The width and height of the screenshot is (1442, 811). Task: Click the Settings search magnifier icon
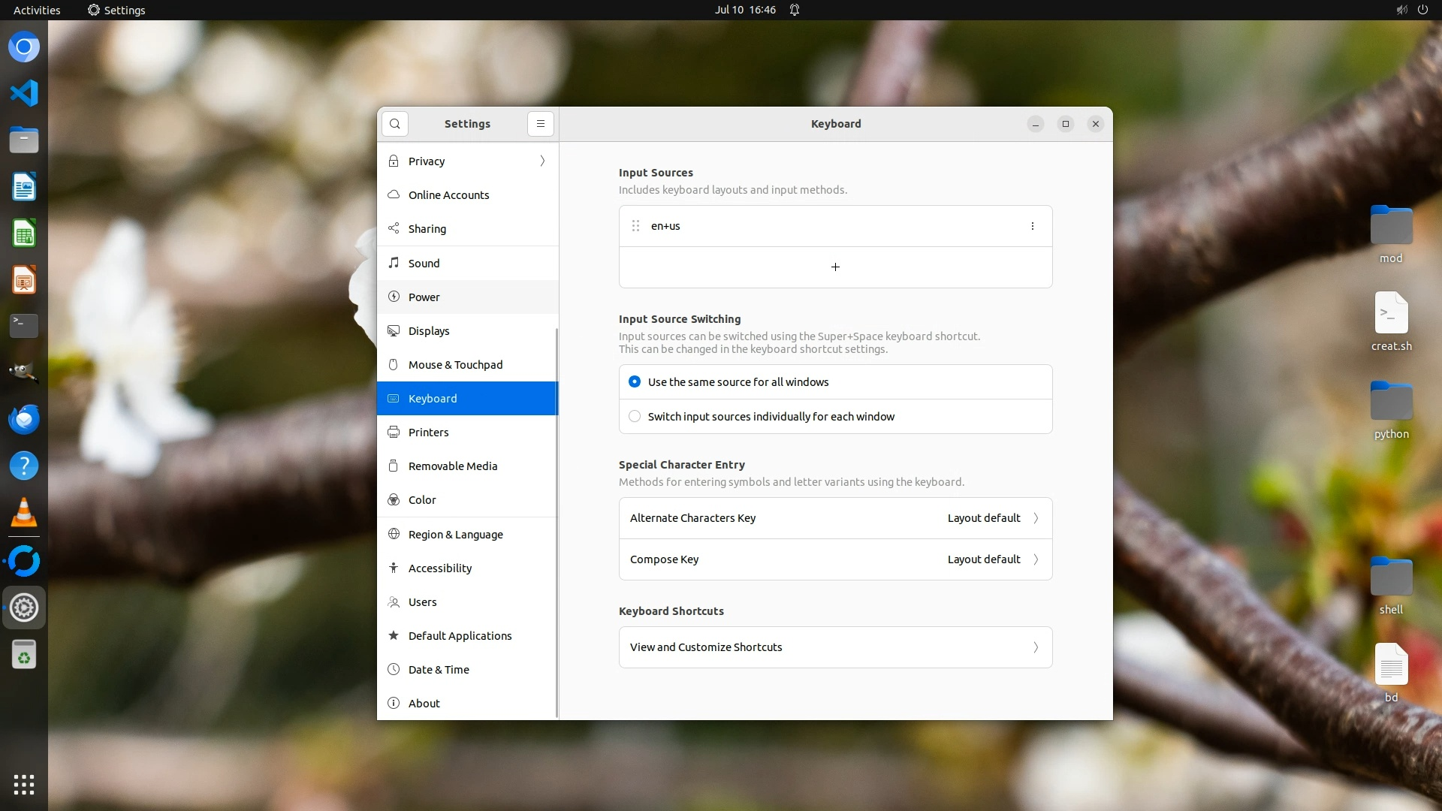coord(395,124)
